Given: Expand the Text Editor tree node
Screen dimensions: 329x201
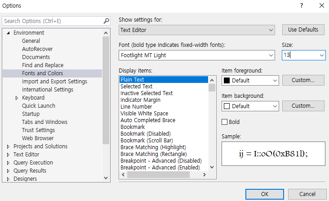Looking at the screenshot, I should coord(8,155).
